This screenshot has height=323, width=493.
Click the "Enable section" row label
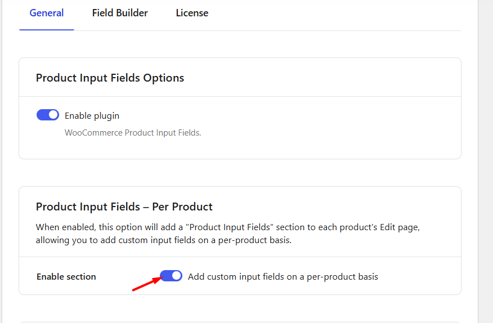coord(66,276)
